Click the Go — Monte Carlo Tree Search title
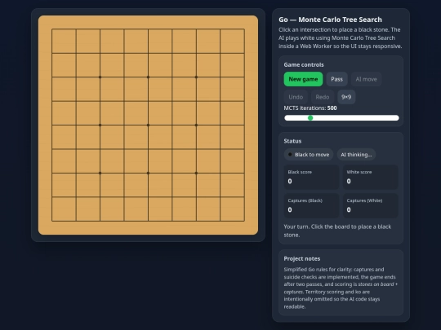Image resolution: width=441 pixels, height=330 pixels. pyautogui.click(x=330, y=20)
